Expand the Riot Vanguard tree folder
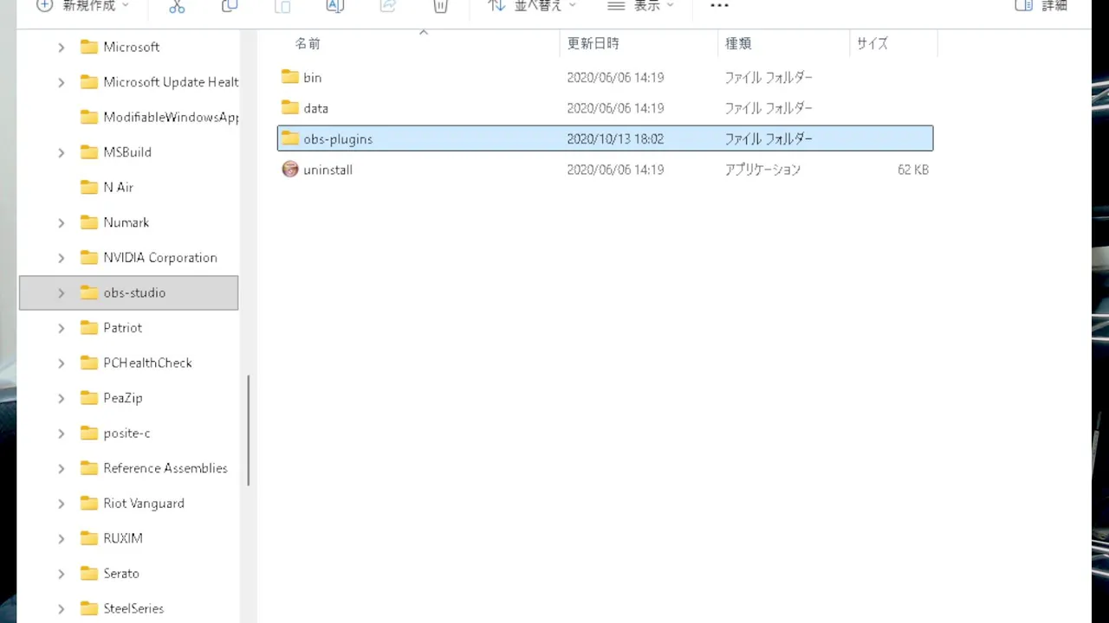 [x=61, y=504]
